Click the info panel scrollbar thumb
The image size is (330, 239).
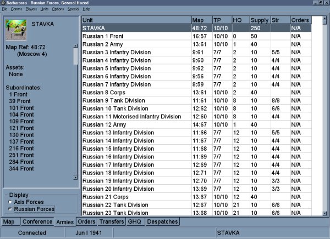[x=75, y=56]
